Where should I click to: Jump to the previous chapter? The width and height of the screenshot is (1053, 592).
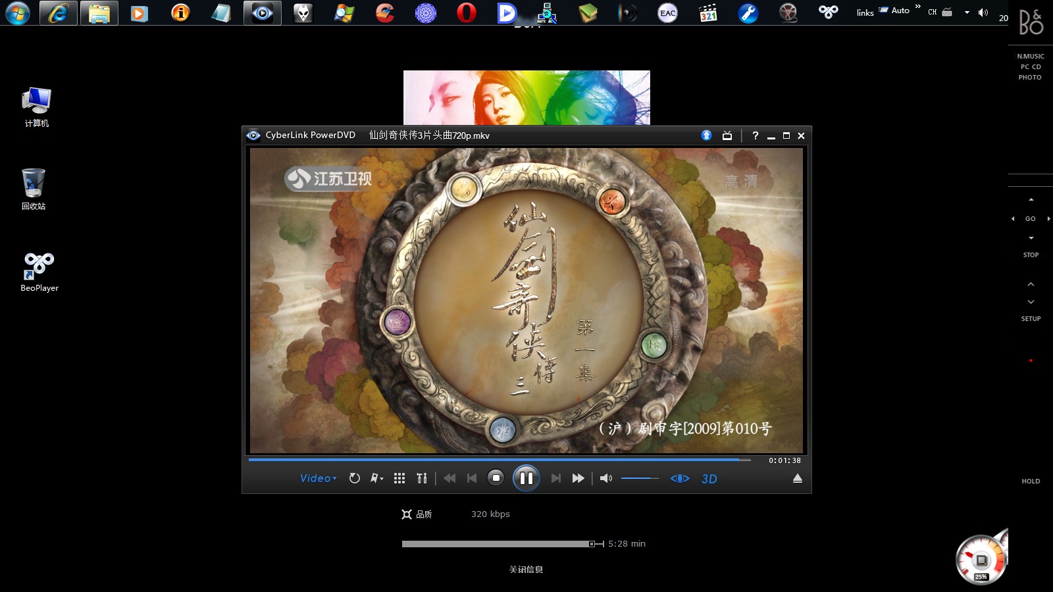pos(472,478)
